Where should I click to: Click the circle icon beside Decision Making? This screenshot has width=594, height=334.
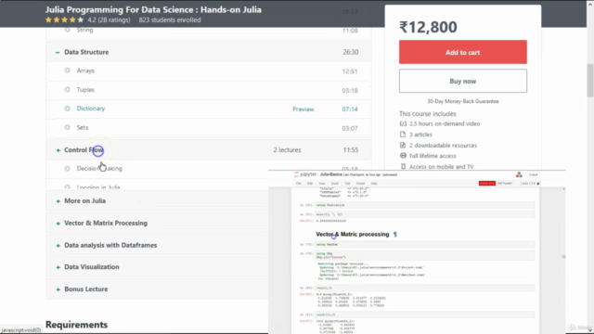pyautogui.click(x=67, y=168)
